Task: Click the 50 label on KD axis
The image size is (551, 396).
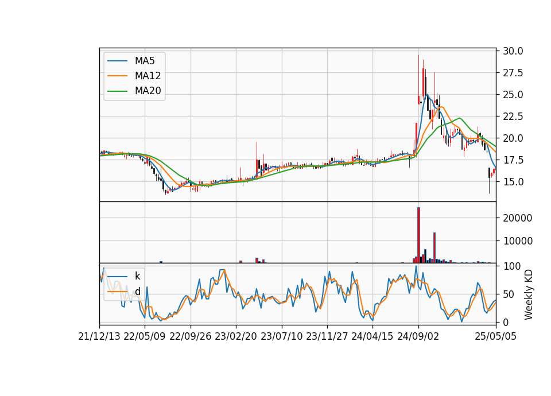Action: coord(509,294)
